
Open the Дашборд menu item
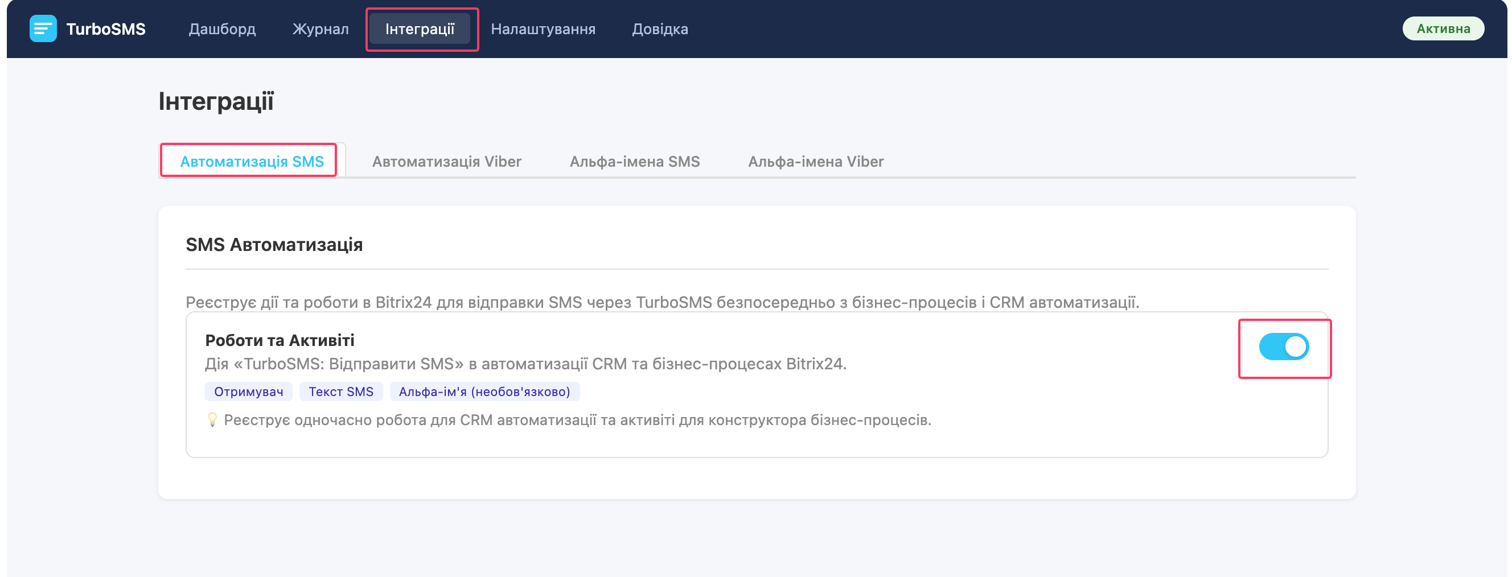(222, 29)
